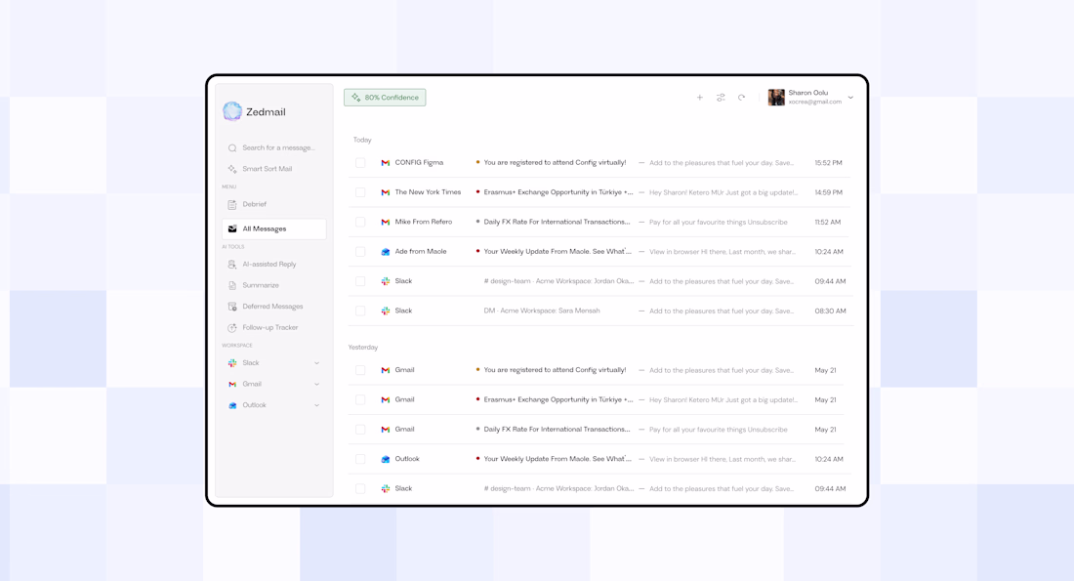Click the Deferred Messages icon
Viewport: 1074px width, 581px height.
[x=232, y=307]
